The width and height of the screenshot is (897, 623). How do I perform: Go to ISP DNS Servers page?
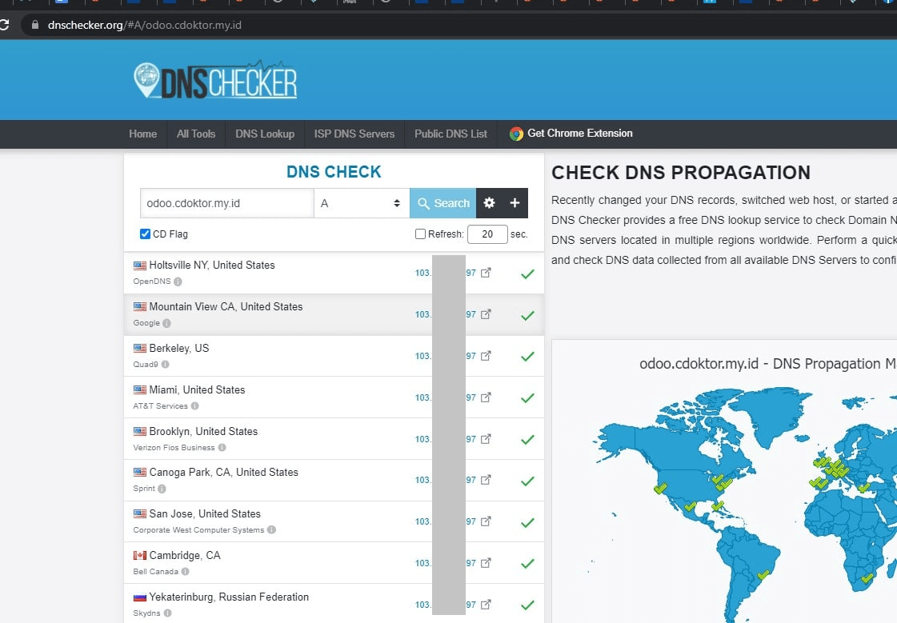354,134
